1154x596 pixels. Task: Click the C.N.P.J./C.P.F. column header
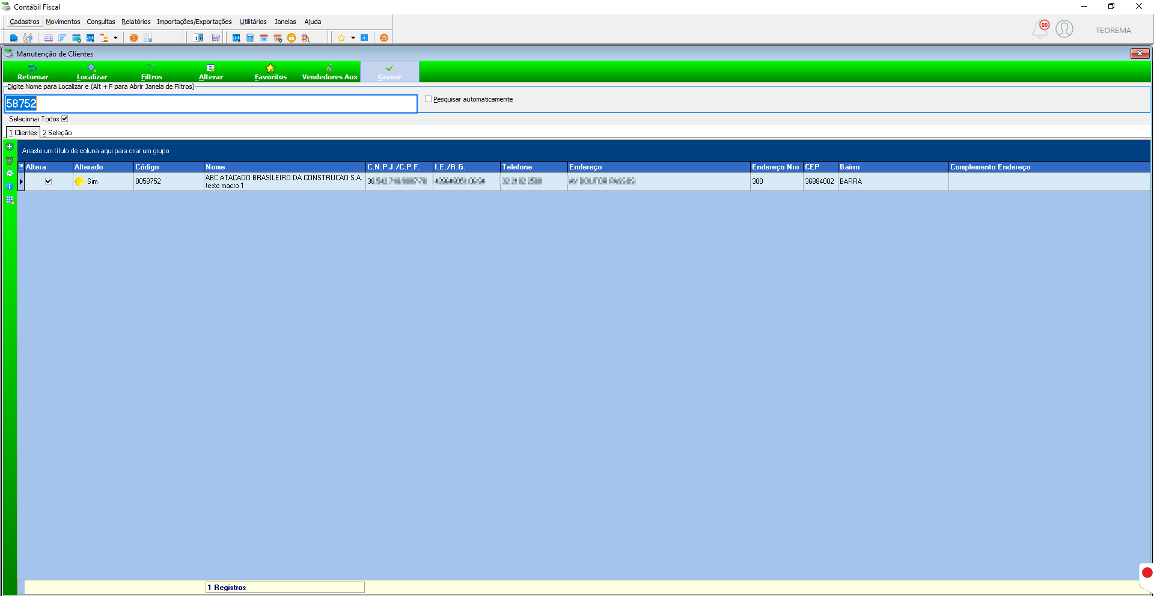[x=399, y=167]
